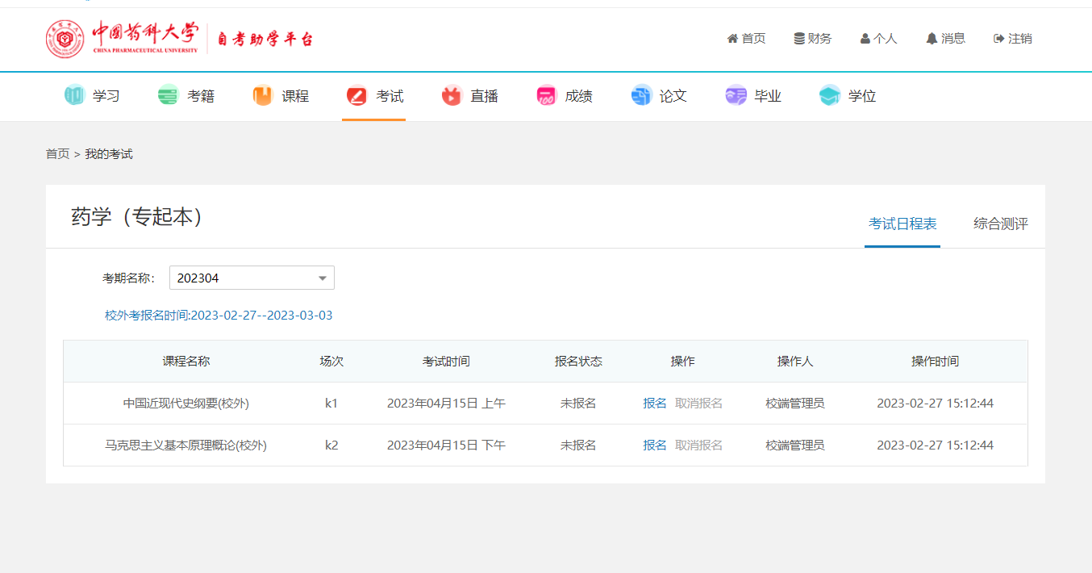This screenshot has width=1092, height=573.
Task: Switch to the 综合测评 tab
Action: (x=1000, y=224)
